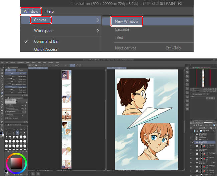The width and height of the screenshot is (217, 176).
Task: Open the Help menu
Action: pyautogui.click(x=49, y=11)
